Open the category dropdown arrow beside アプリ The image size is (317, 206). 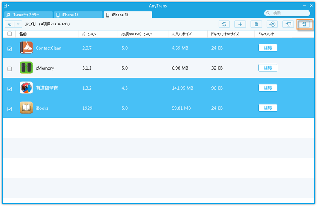pyautogui.click(x=18, y=24)
